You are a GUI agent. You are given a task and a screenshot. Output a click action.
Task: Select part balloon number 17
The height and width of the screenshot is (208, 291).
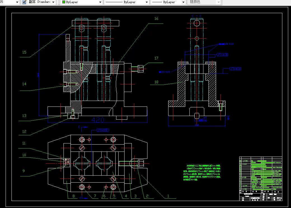click(x=156, y=58)
